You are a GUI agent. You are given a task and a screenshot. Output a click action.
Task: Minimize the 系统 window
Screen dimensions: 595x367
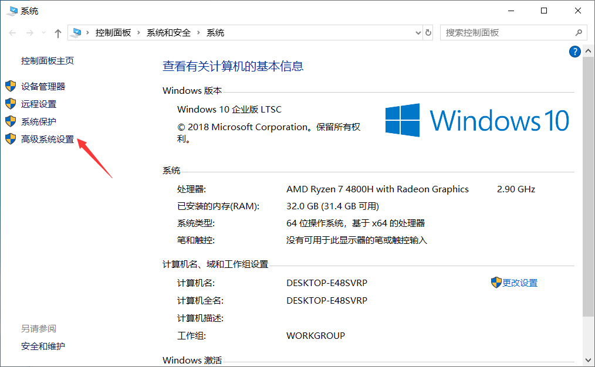(x=511, y=11)
